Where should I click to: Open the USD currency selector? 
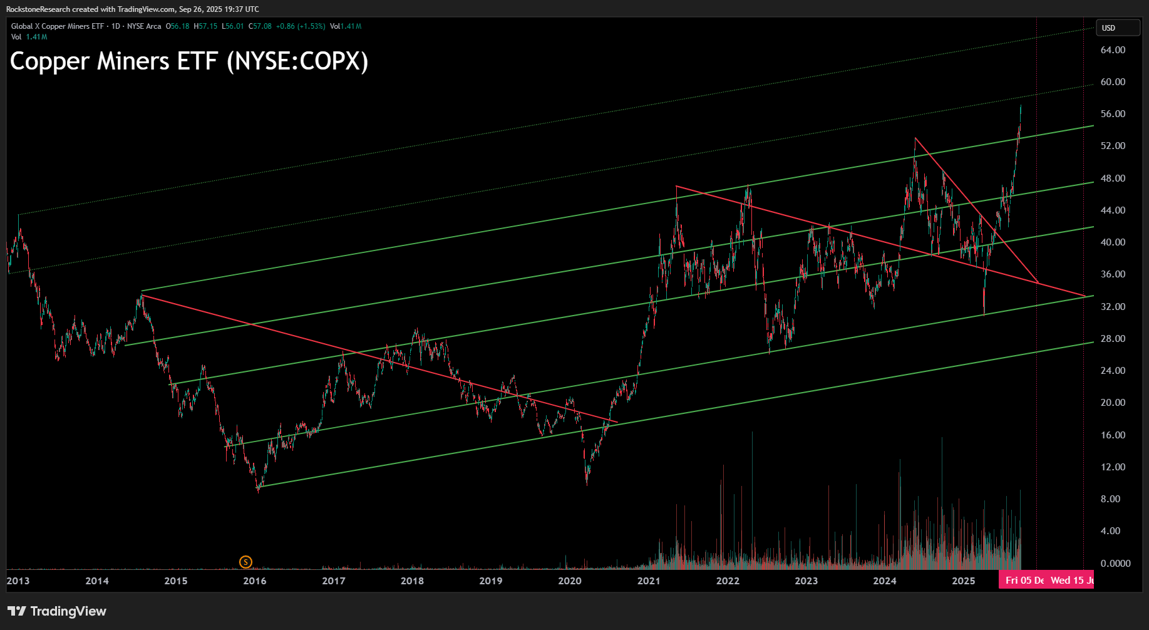tap(1118, 28)
